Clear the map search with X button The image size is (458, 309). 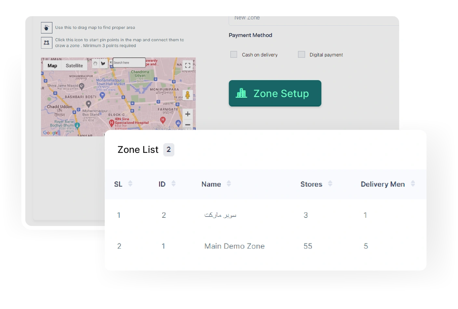point(111,62)
